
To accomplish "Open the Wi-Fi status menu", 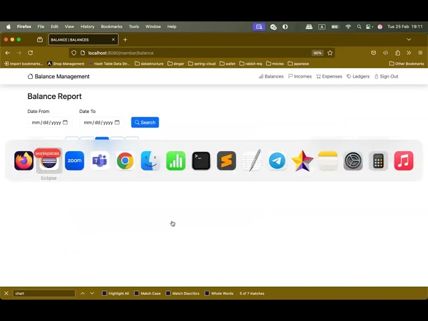I will click(348, 27).
